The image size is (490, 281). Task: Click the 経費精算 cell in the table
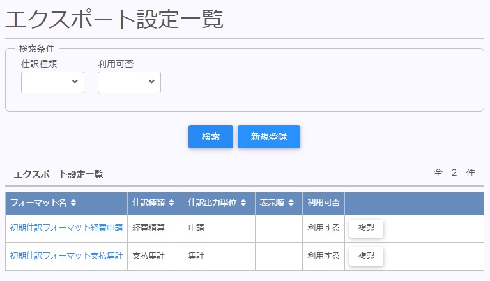point(149,229)
